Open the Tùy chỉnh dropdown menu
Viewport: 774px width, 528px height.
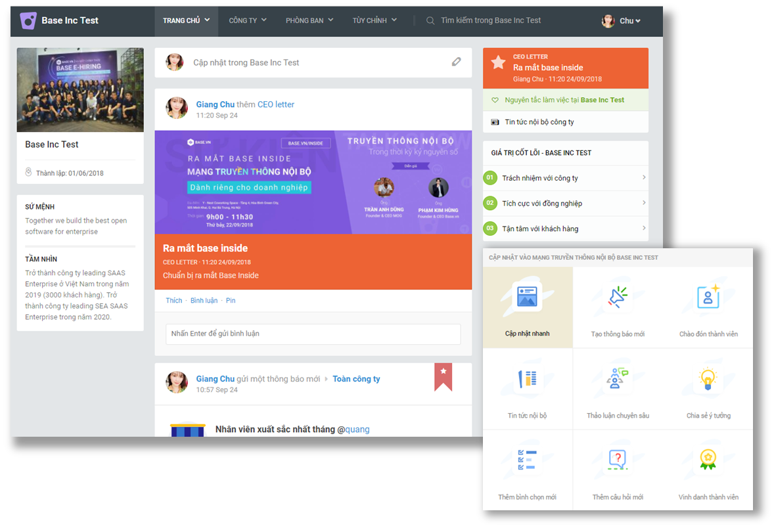coord(375,21)
